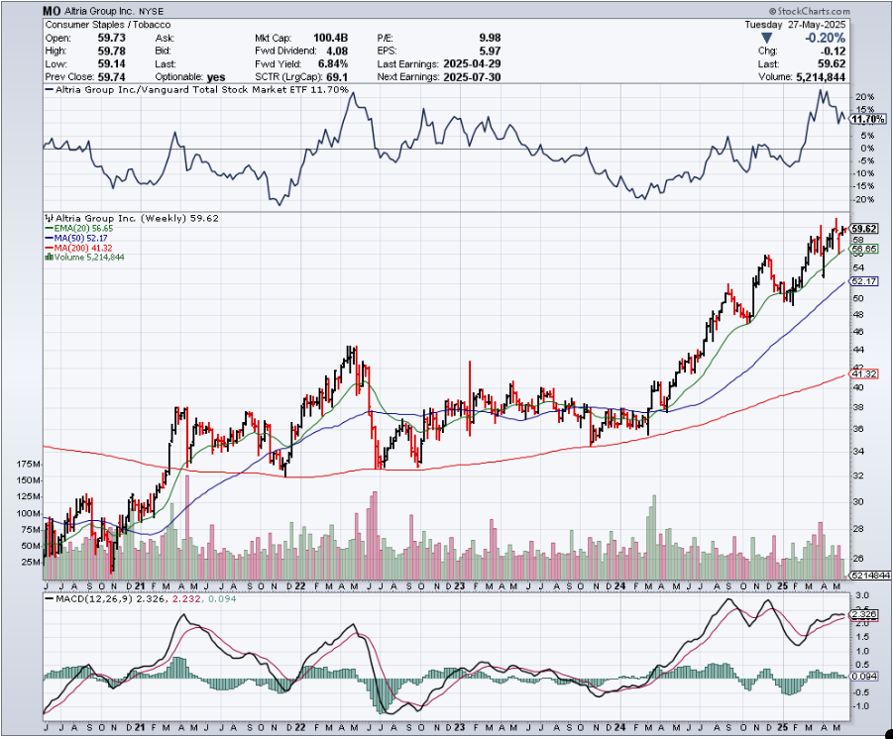Click the SCTR (LrgCap) value 69.1
Viewport: 893px width, 739px height.
(x=337, y=77)
